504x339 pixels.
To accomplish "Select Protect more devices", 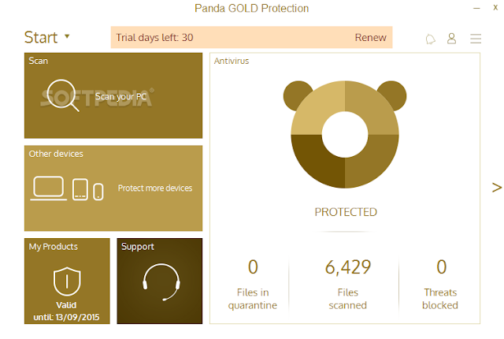I will (155, 188).
